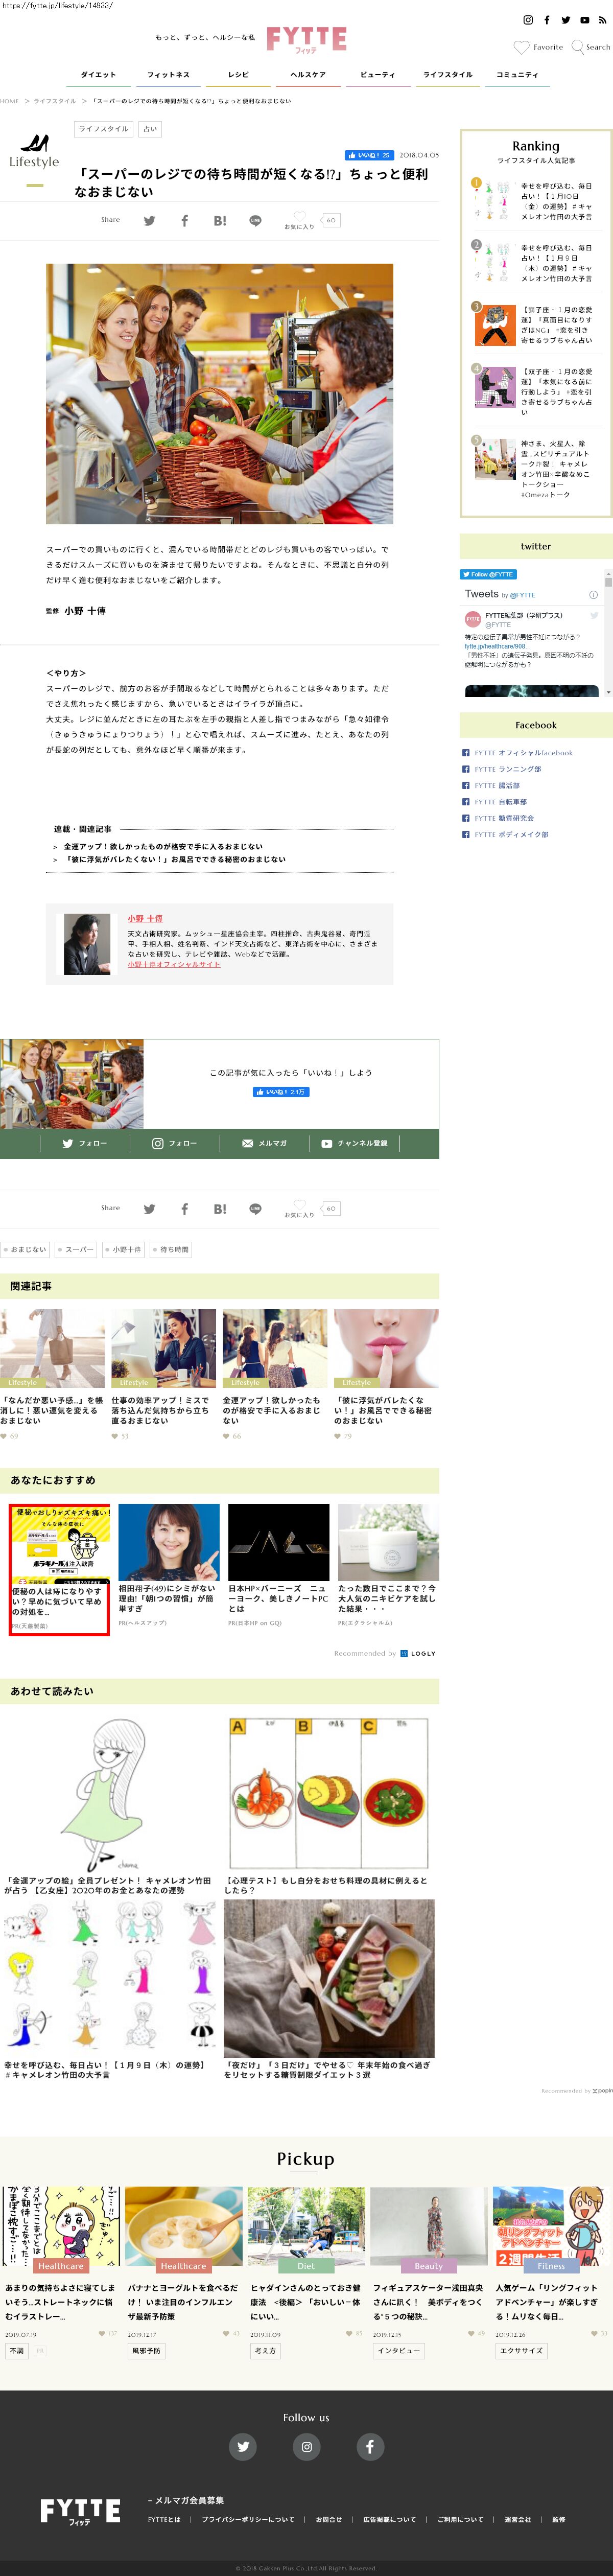Open the プライバシーポリシーについて footer link
613x2576 pixels.
248,2519
